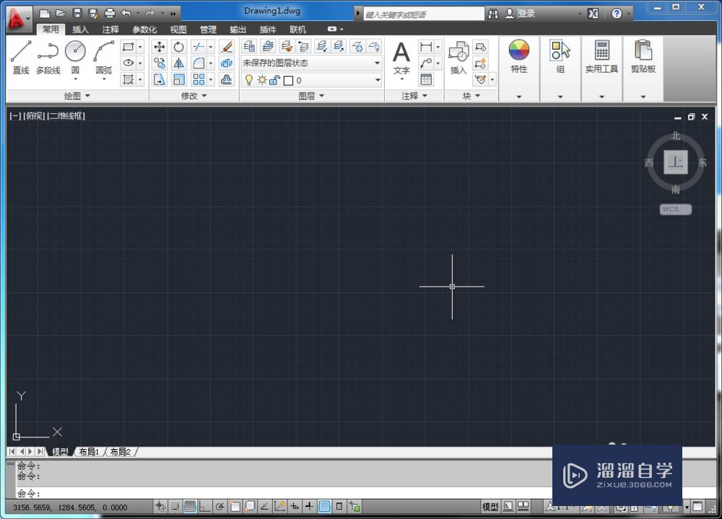The height and width of the screenshot is (519, 722).
Task: Switch to the 布局1 layout tab
Action: (x=87, y=452)
